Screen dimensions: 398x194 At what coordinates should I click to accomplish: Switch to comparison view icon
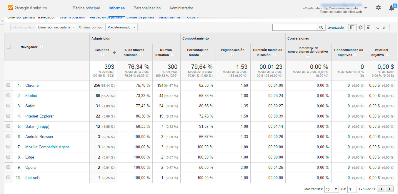tap(377, 27)
